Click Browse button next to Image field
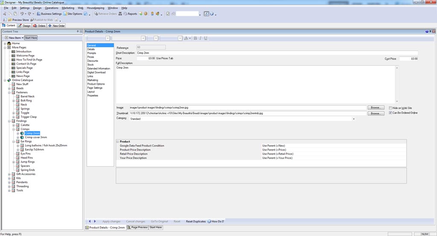The image size is (437, 236). pyautogui.click(x=376, y=108)
